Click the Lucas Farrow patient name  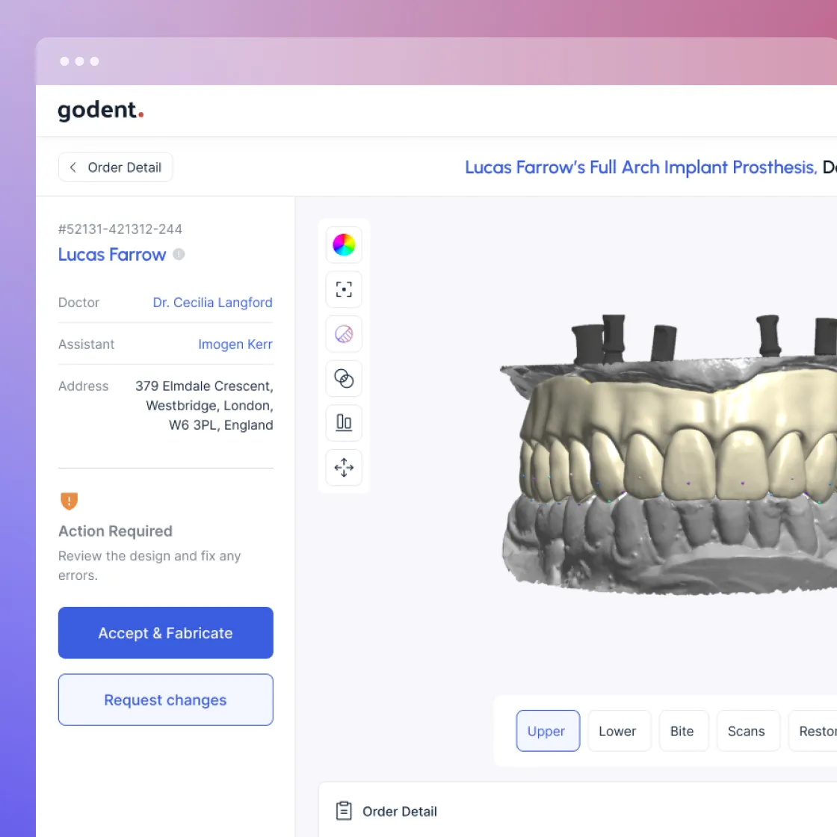pos(112,255)
